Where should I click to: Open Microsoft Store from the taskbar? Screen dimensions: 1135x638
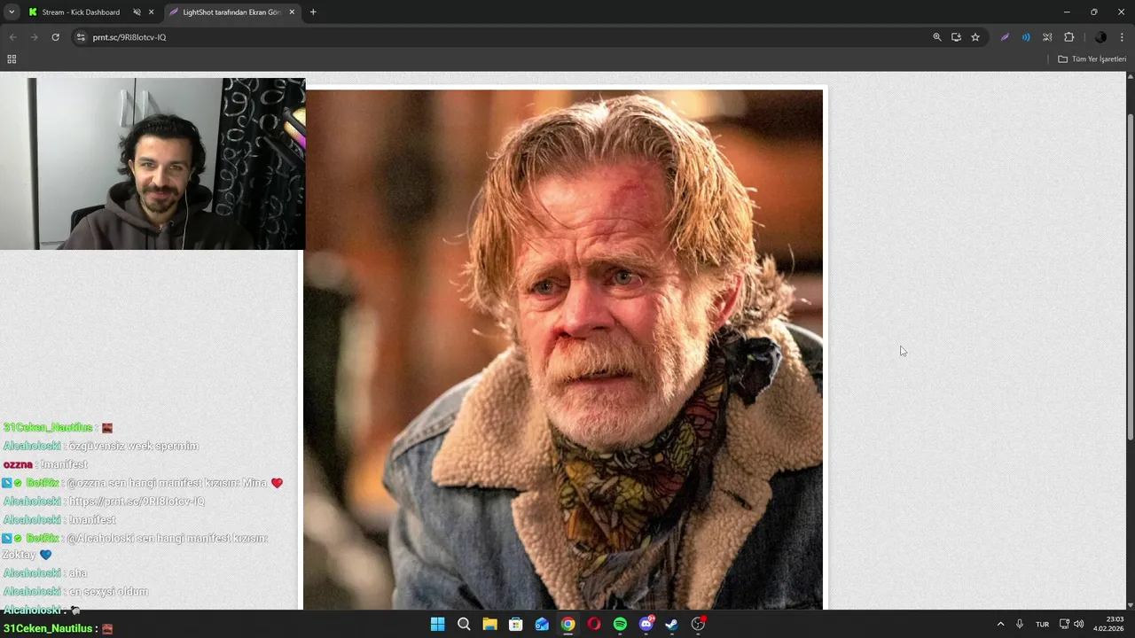tap(515, 624)
